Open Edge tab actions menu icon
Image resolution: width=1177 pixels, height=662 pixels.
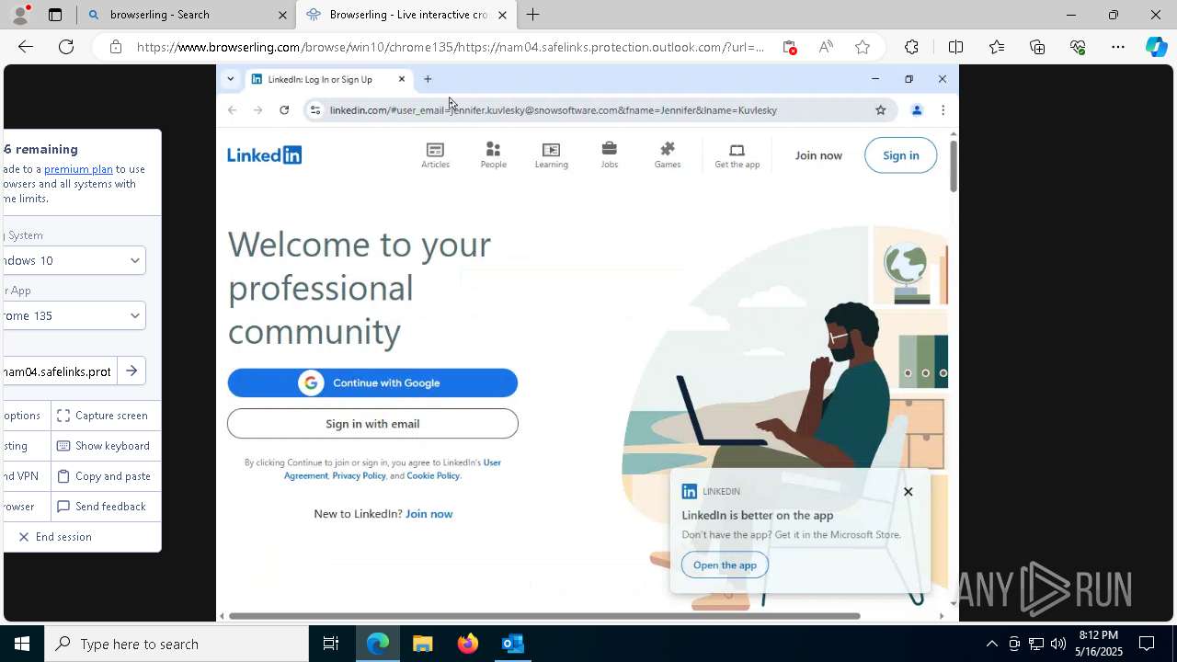pos(55,15)
